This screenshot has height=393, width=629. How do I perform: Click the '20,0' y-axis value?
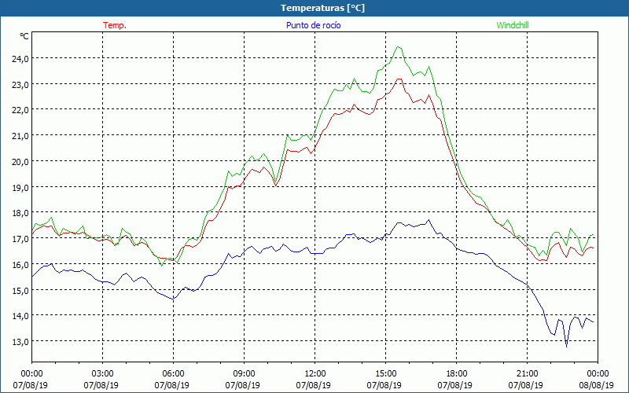(20, 162)
